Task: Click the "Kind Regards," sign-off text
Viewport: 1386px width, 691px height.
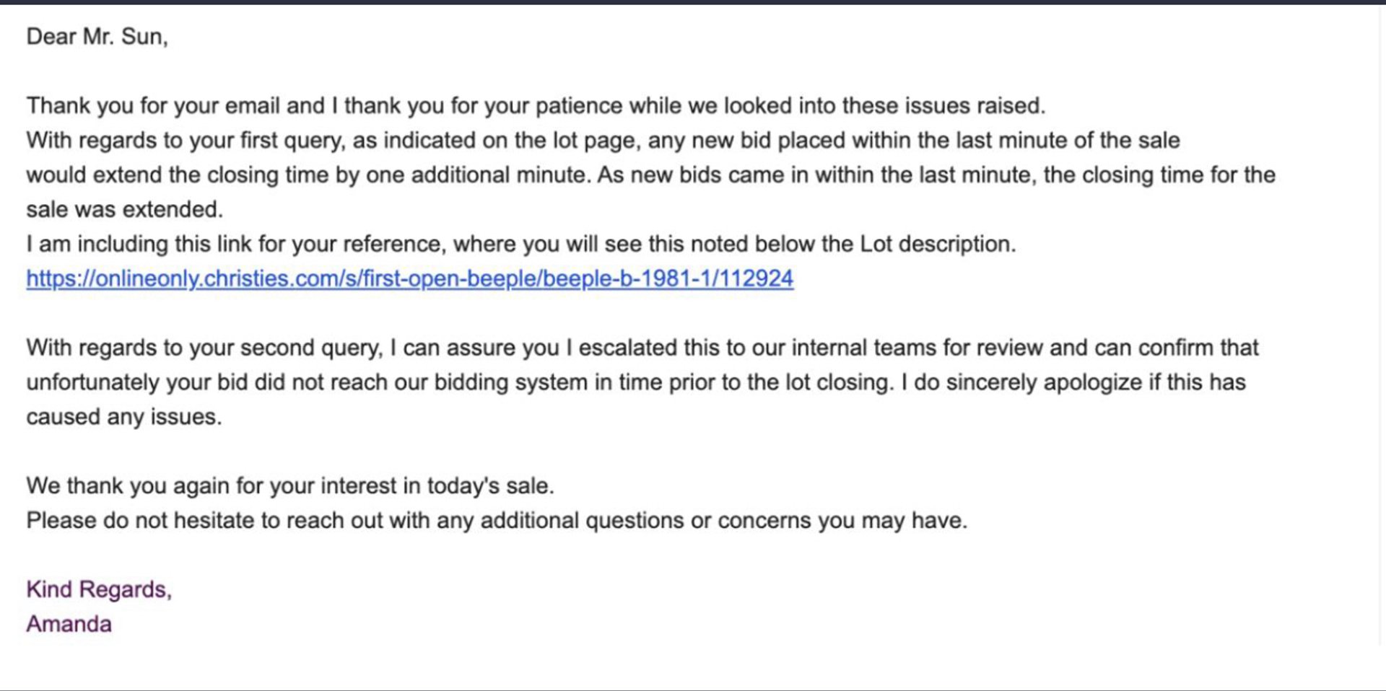Action: tap(99, 589)
